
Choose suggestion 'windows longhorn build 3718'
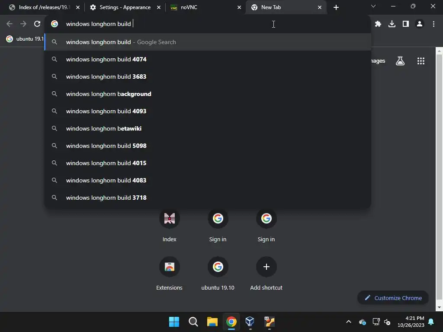pos(208,198)
